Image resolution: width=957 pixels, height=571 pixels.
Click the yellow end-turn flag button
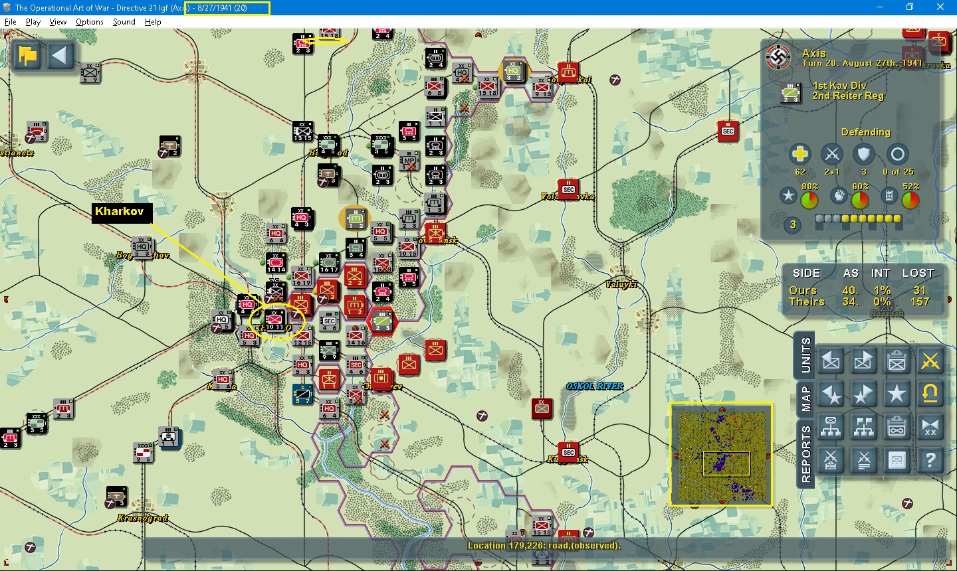coord(27,56)
